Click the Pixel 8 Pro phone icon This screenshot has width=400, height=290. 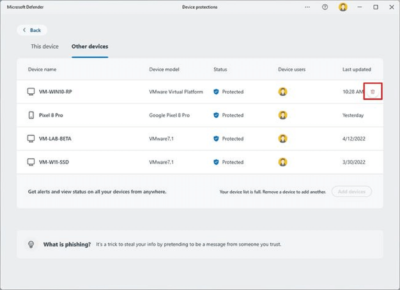click(x=31, y=115)
